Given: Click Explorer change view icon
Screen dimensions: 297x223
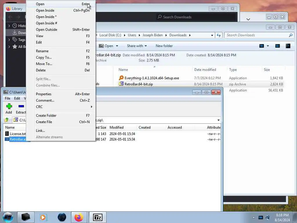Looking at the screenshot, I should tap(262, 46).
